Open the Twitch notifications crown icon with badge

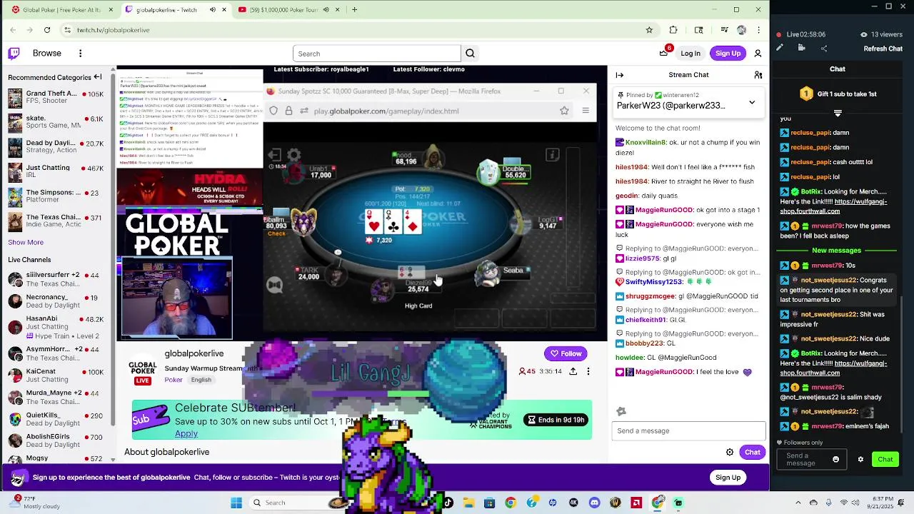point(665,52)
